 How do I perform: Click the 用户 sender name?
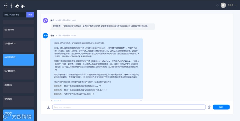(52, 20)
